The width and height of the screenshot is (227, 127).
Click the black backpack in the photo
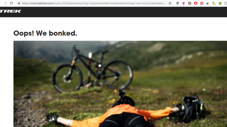tap(191, 108)
